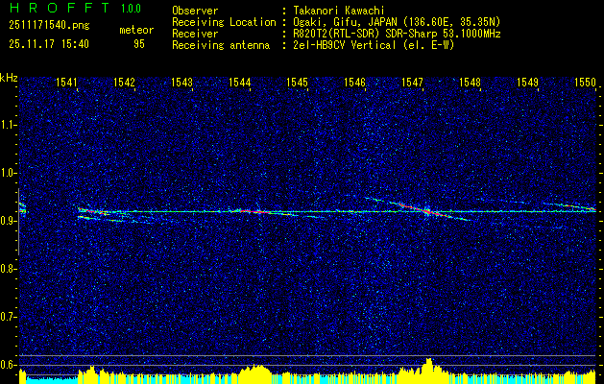Click observer name Takanori Kawachi
The width and height of the screenshot is (604, 384).
[339, 12]
